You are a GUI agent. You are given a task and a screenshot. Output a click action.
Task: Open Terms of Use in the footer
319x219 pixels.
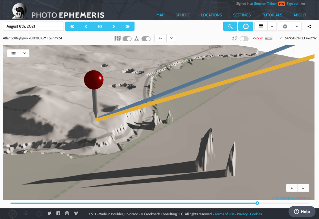tap(224, 214)
